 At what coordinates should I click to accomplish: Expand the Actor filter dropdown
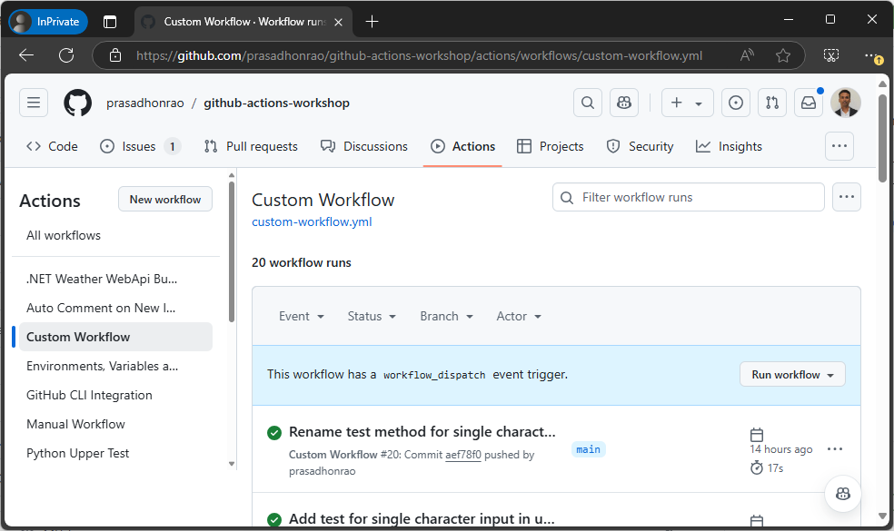click(x=518, y=316)
